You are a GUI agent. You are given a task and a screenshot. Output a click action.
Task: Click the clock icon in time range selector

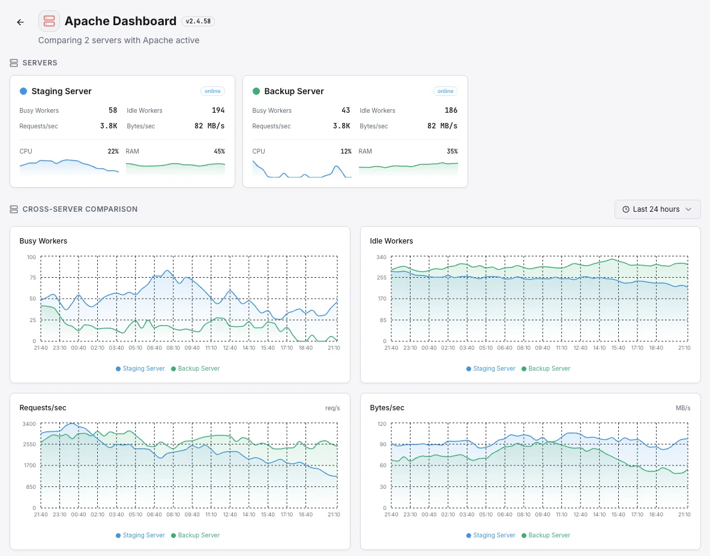pyautogui.click(x=626, y=209)
